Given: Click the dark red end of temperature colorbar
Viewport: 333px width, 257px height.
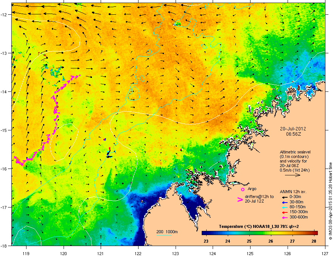Looking at the screenshot, I should [315, 233].
